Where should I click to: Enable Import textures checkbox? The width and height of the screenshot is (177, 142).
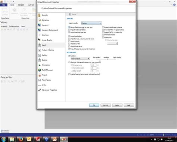tap(103, 35)
